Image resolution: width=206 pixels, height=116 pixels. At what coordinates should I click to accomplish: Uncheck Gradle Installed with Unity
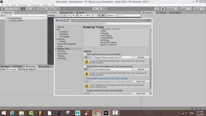coord(85,91)
